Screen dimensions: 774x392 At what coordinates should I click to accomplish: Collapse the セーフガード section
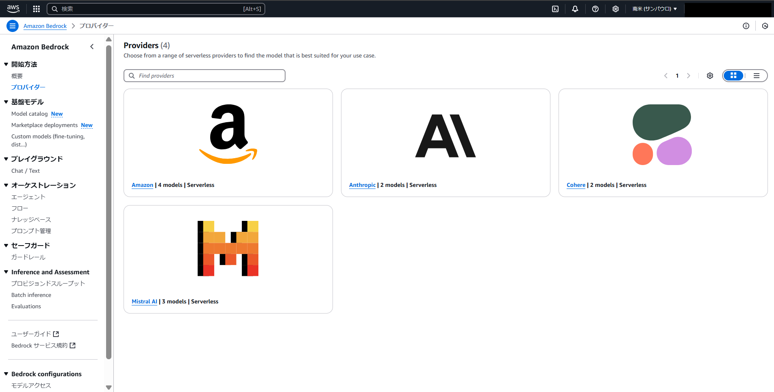(6, 246)
